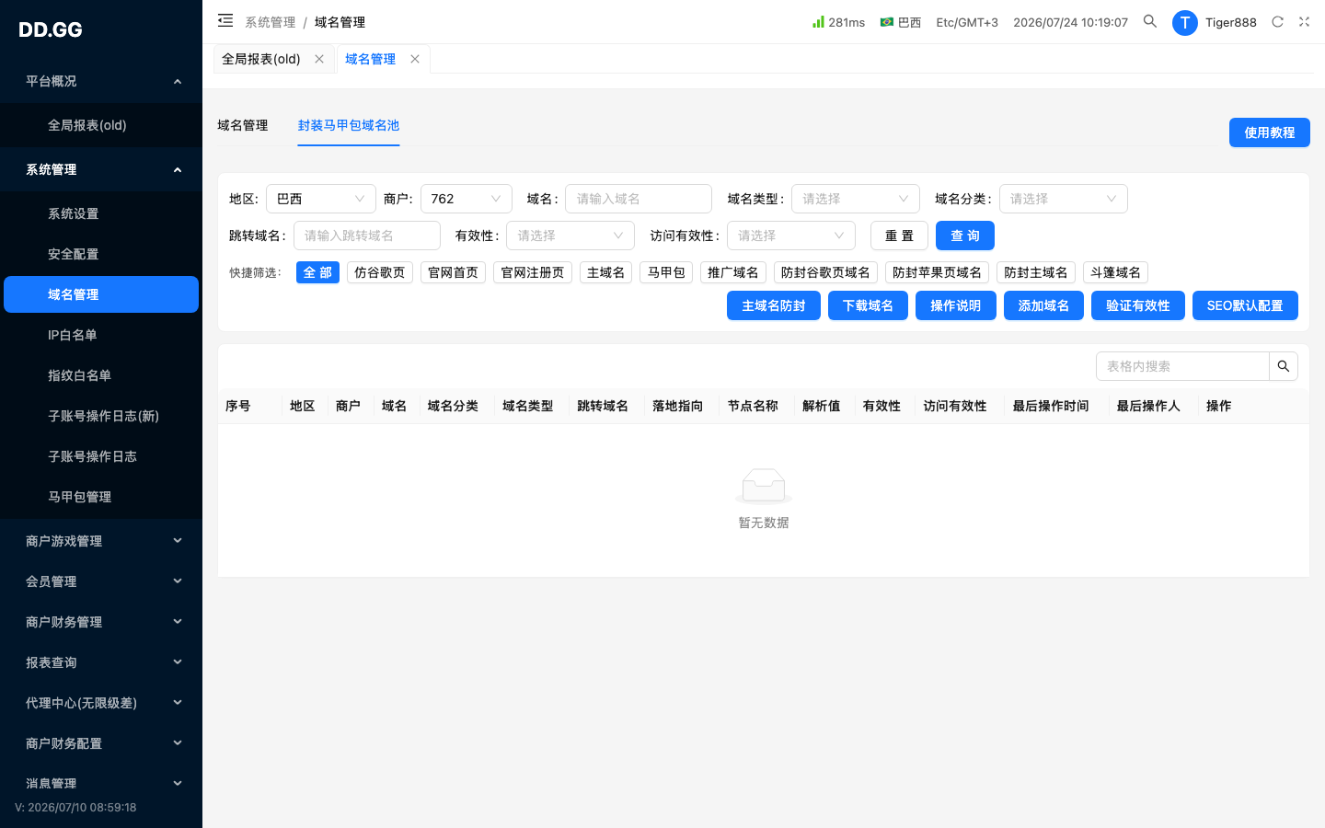Image resolution: width=1325 pixels, height=828 pixels.
Task: Select the 推广域名 quick filter
Action: (x=733, y=272)
